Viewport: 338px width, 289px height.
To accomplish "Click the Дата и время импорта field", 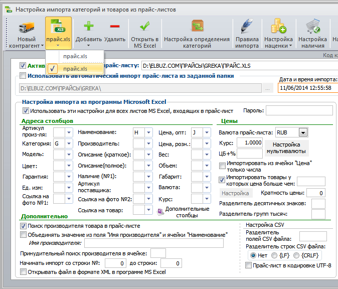I will (308, 88).
